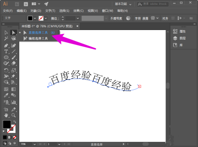Set paint mode to Gradient
Image resolution: width=198 pixels, height=147 pixels.
pos(10,137)
